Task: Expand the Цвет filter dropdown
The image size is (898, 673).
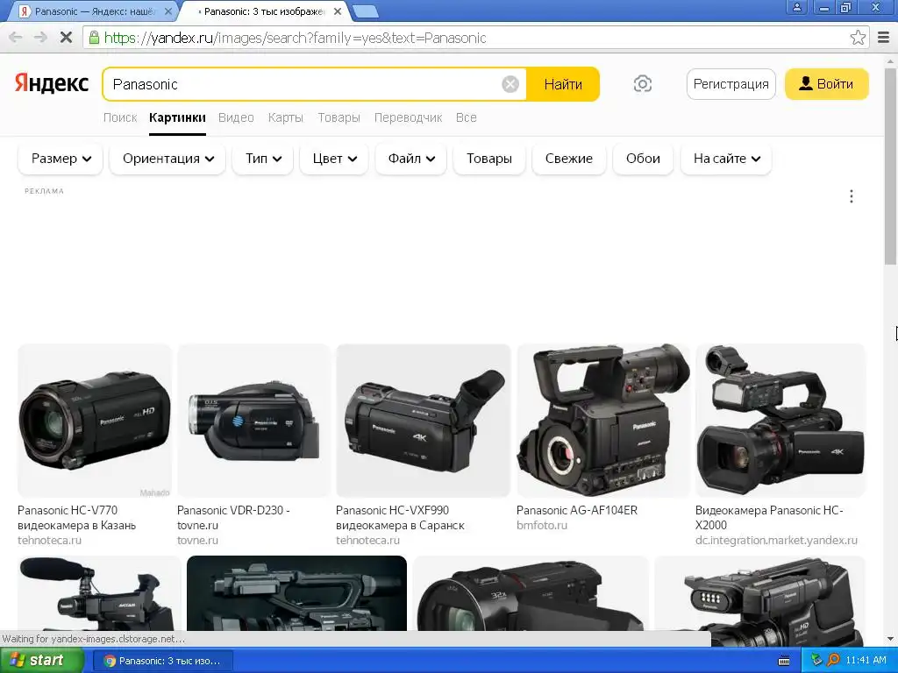Action: click(x=334, y=159)
